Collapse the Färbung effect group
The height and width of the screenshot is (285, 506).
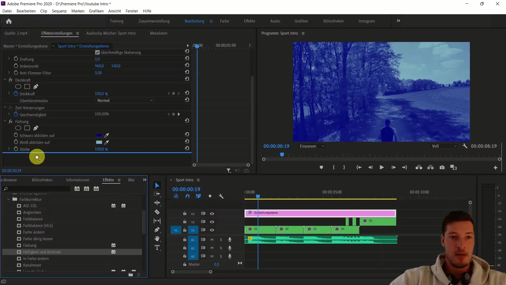5,121
